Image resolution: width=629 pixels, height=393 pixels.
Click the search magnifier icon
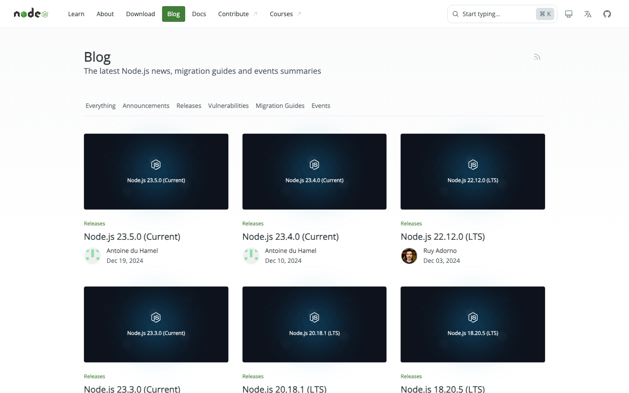click(456, 14)
